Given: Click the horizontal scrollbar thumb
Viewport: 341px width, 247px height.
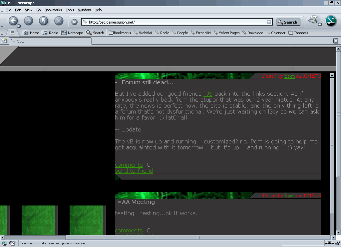Looking at the screenshot, I should pyautogui.click(x=198, y=237).
